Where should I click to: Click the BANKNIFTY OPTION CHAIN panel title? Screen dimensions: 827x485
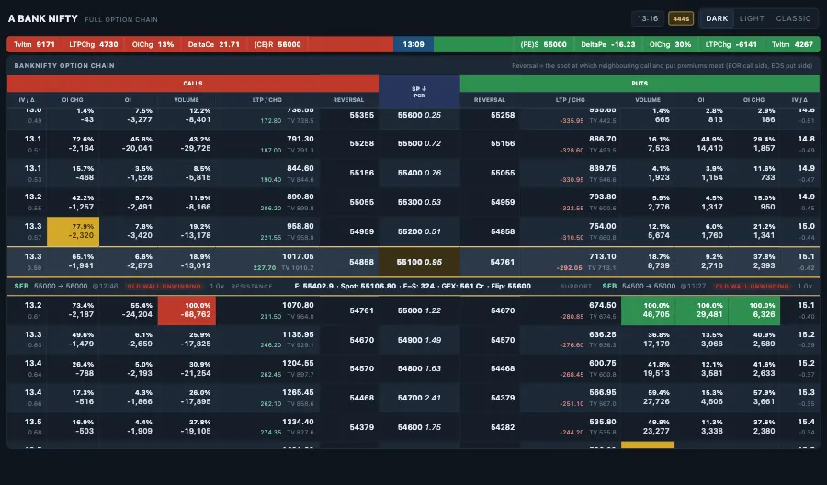pos(64,66)
